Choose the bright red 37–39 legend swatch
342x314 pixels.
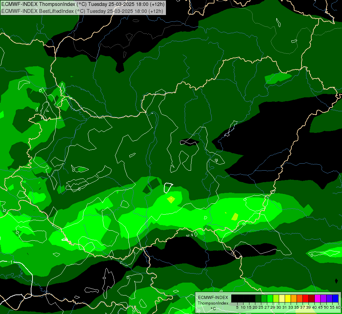(306, 298)
